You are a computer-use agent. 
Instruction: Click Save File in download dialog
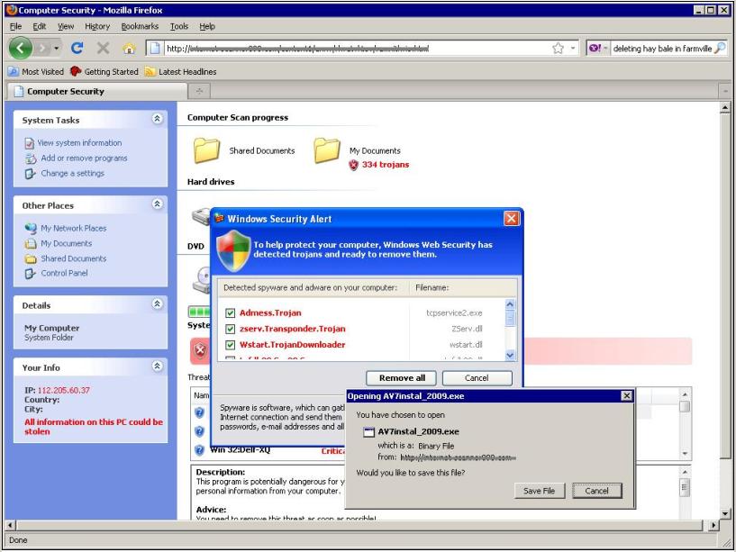tap(539, 491)
